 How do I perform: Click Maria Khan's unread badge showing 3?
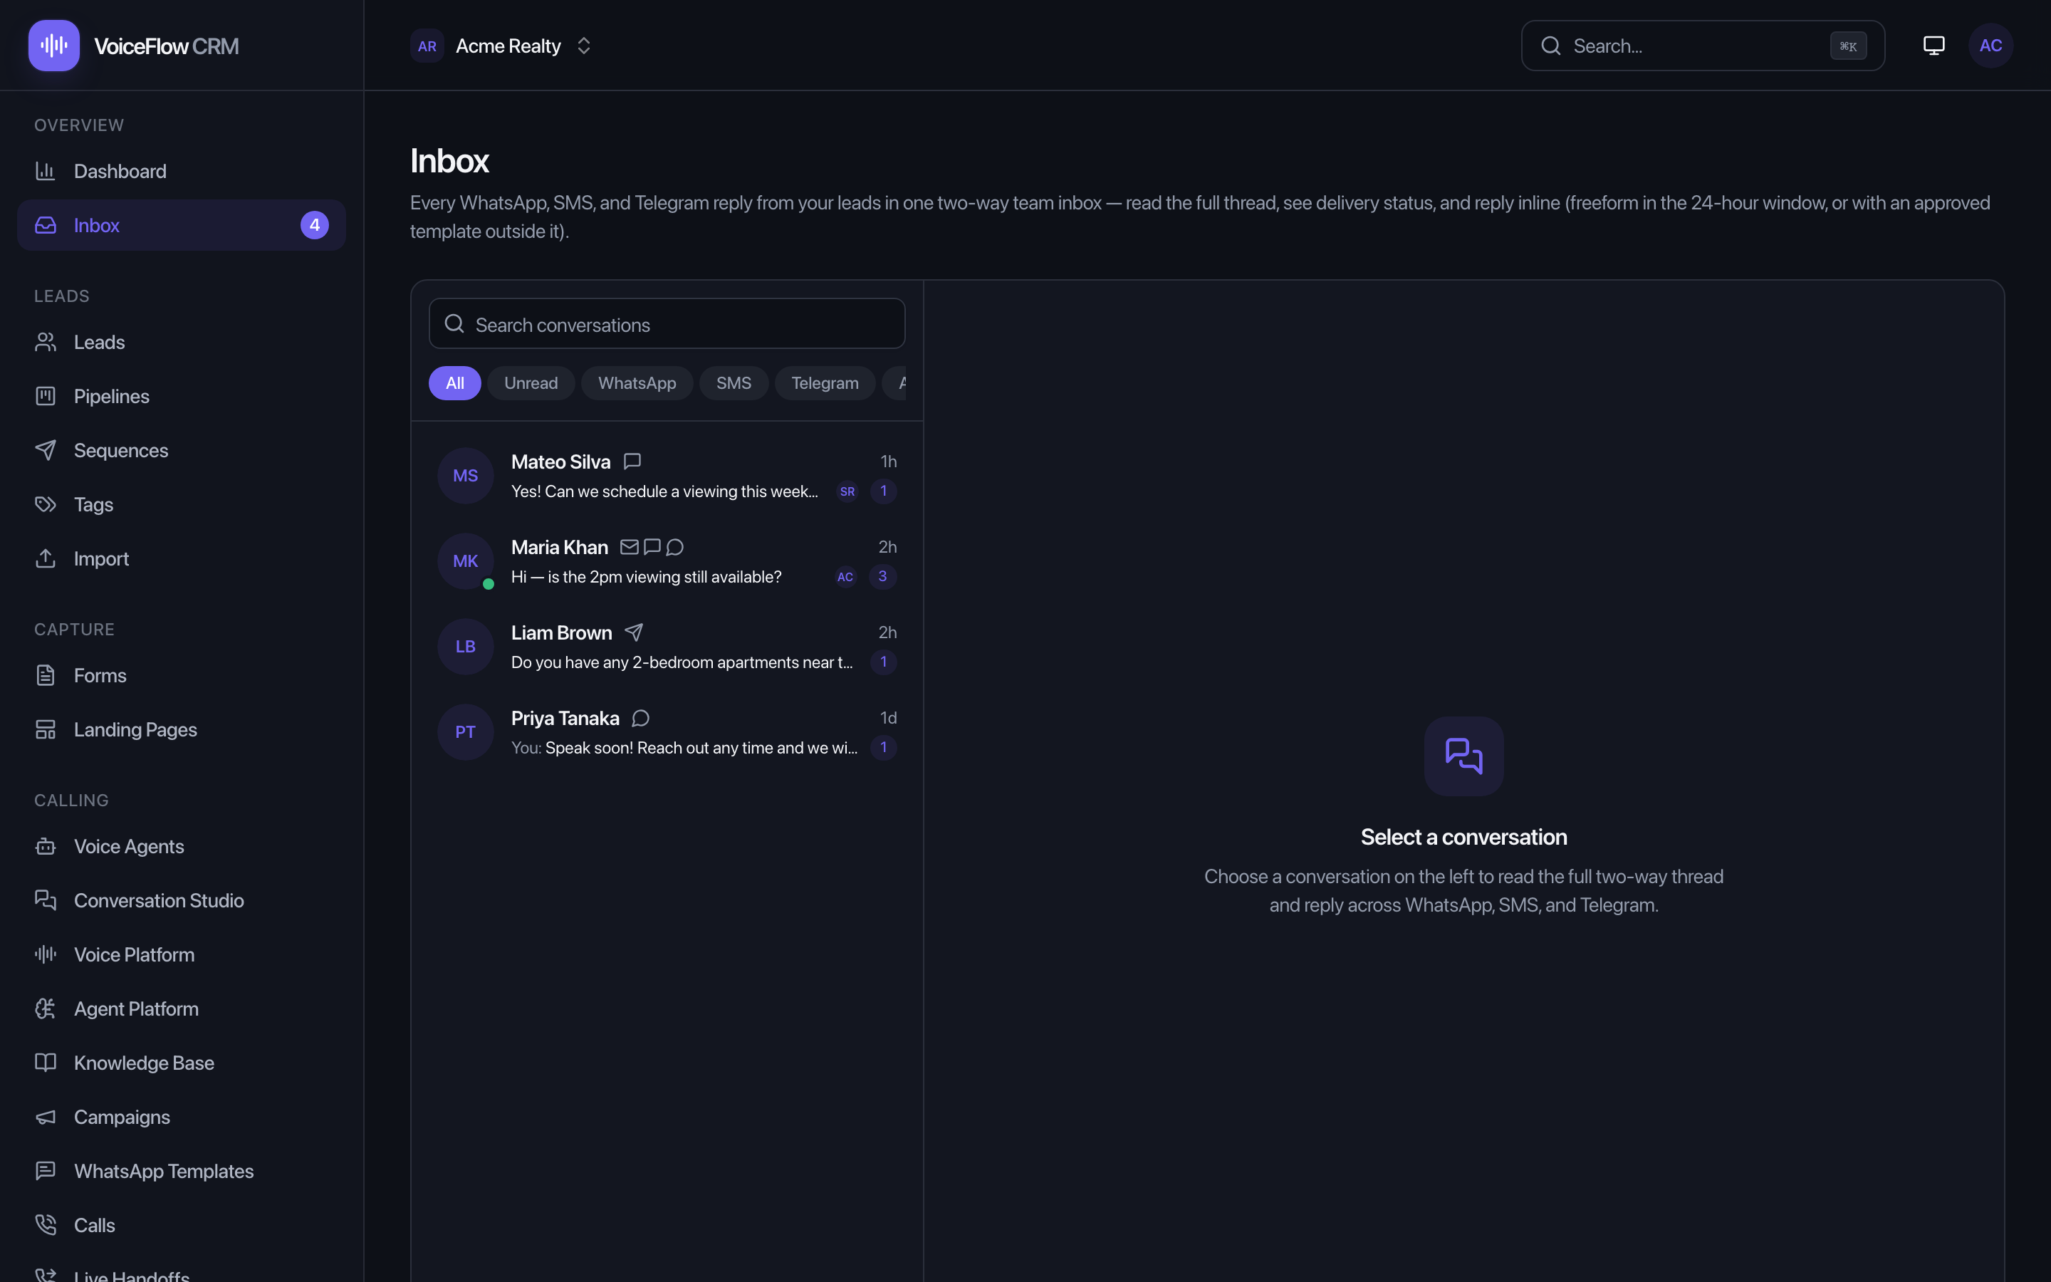pyautogui.click(x=882, y=577)
